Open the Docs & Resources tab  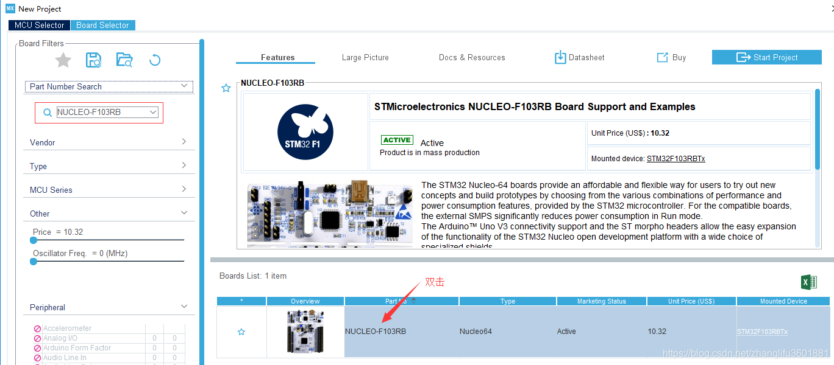pyautogui.click(x=472, y=57)
